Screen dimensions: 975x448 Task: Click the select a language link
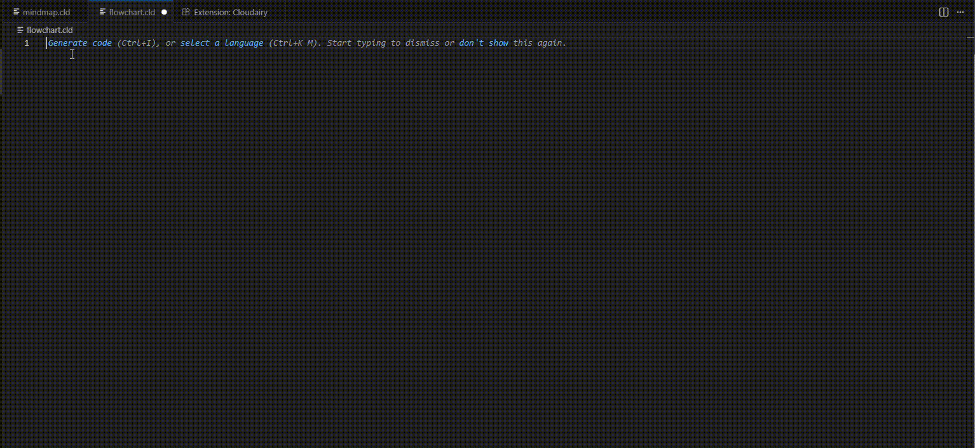(x=221, y=43)
